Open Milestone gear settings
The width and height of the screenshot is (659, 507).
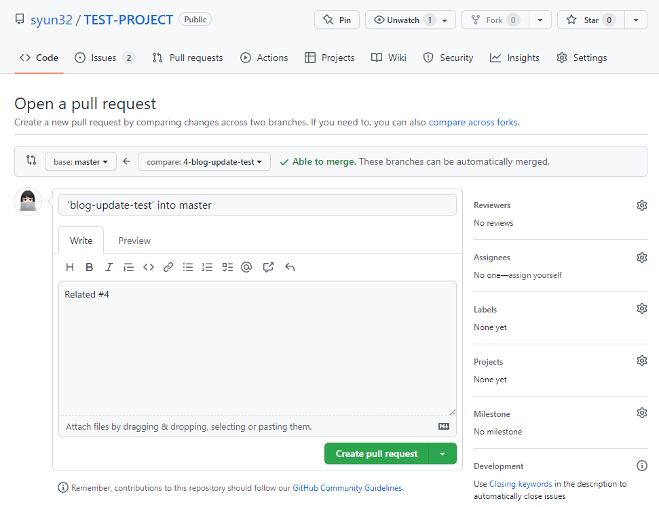(642, 413)
